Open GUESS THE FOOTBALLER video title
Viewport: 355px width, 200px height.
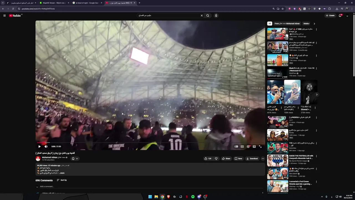[301, 157]
